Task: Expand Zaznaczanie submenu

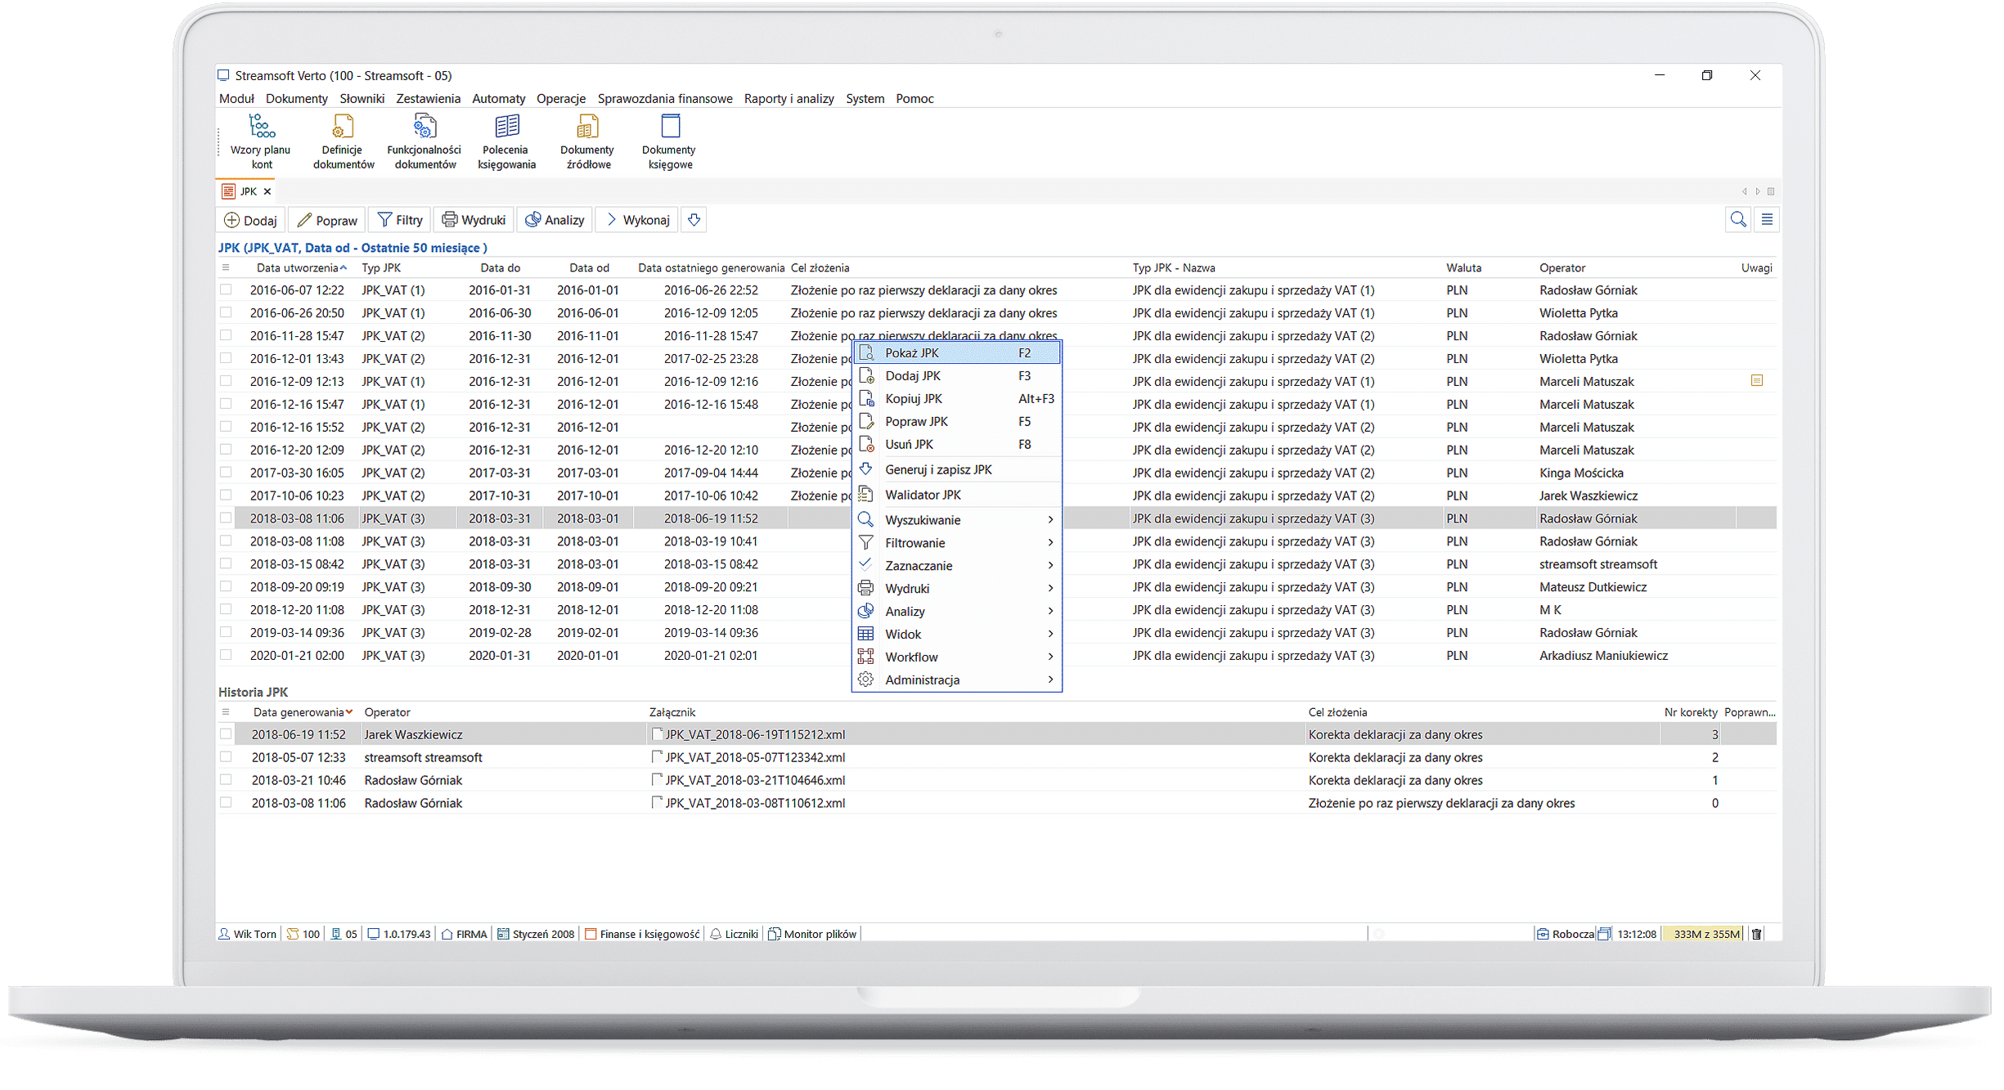Action: coord(957,566)
